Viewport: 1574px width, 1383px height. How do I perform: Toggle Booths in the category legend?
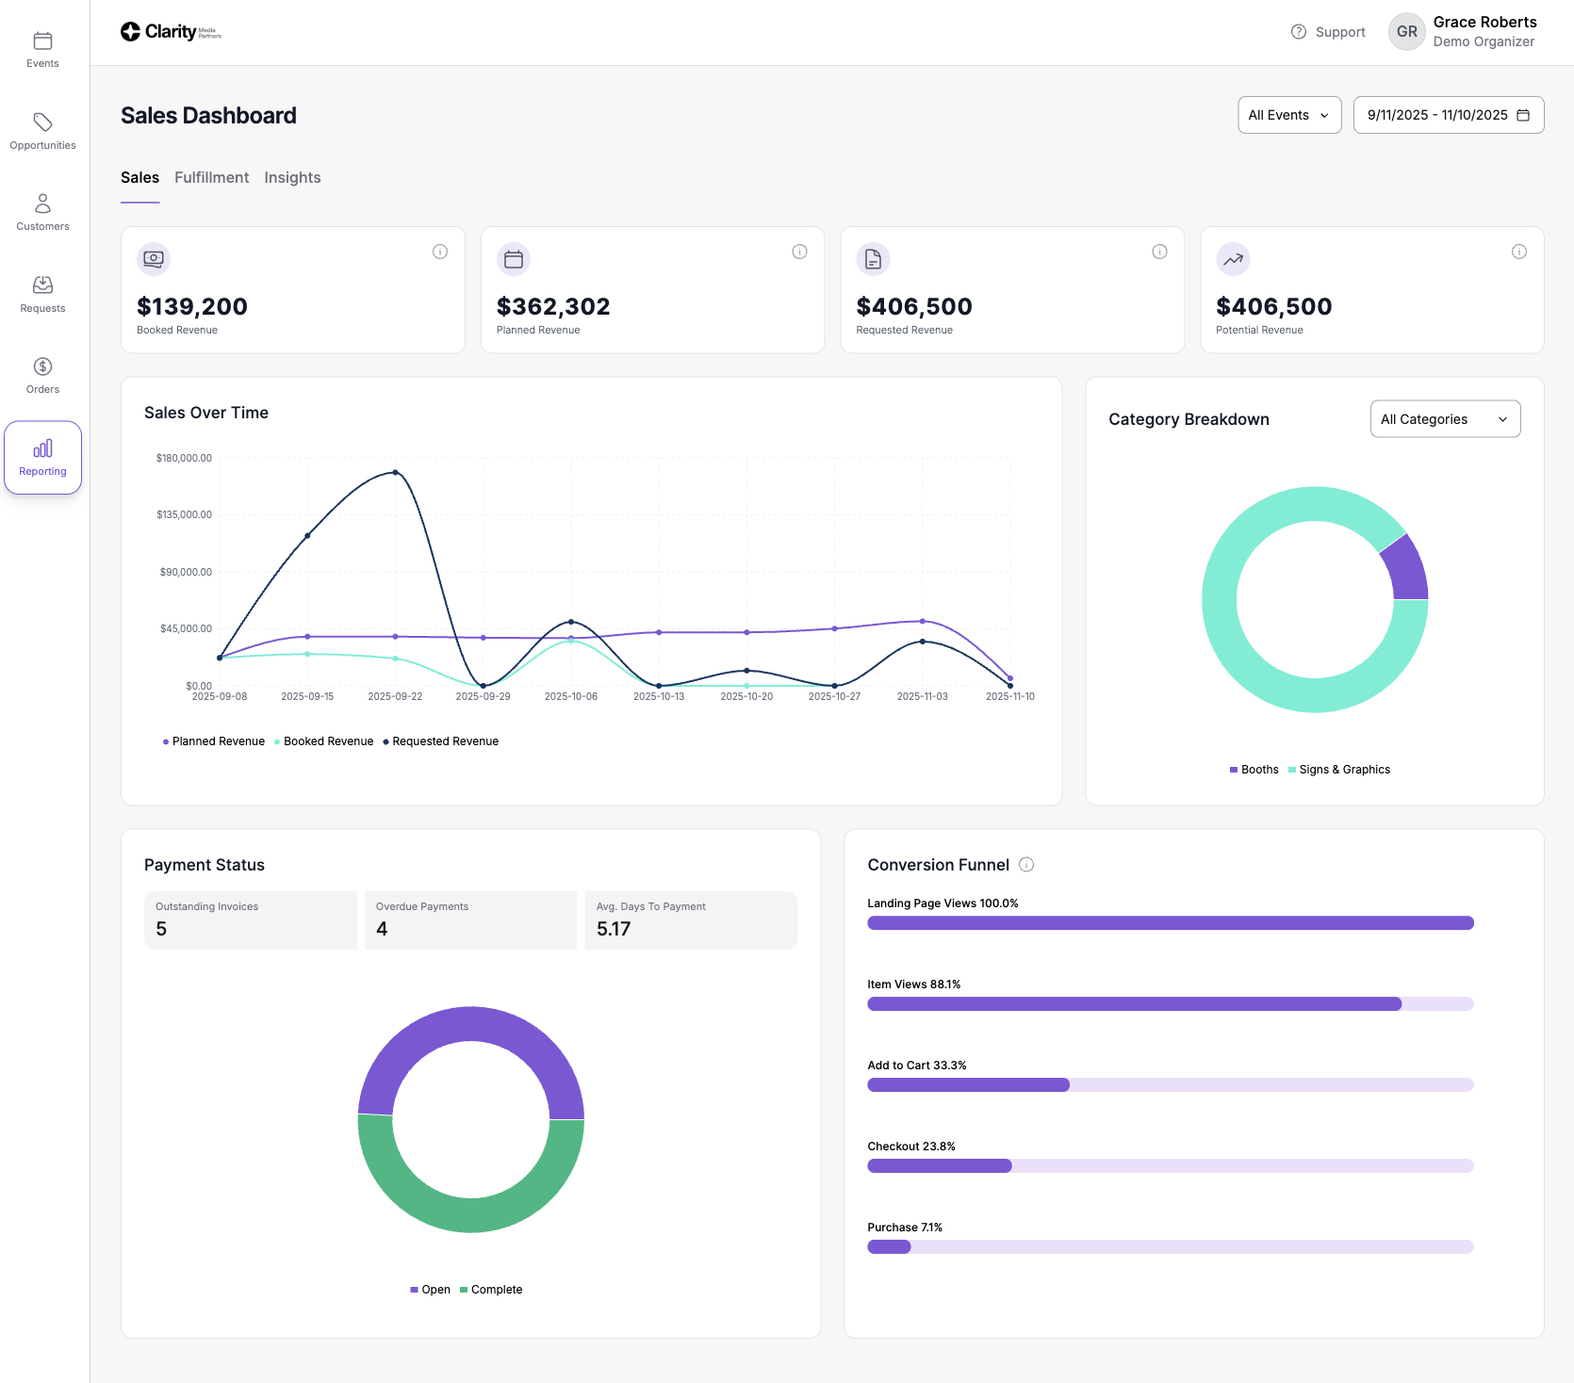[1254, 770]
